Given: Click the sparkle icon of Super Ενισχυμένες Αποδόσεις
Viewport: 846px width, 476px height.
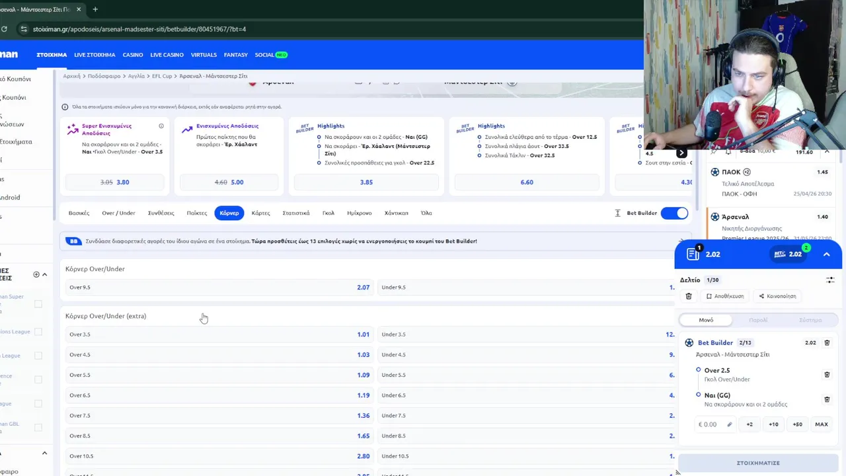Looking at the screenshot, I should [73, 129].
